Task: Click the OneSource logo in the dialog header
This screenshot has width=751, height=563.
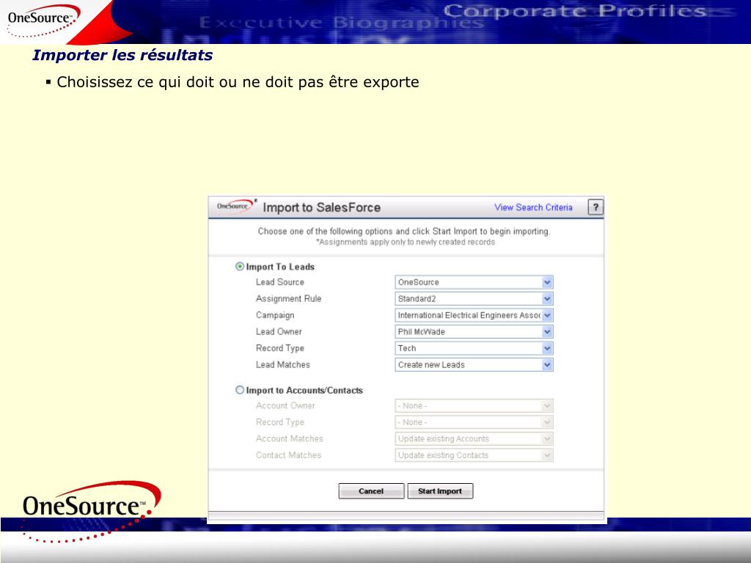Action: coord(237,206)
